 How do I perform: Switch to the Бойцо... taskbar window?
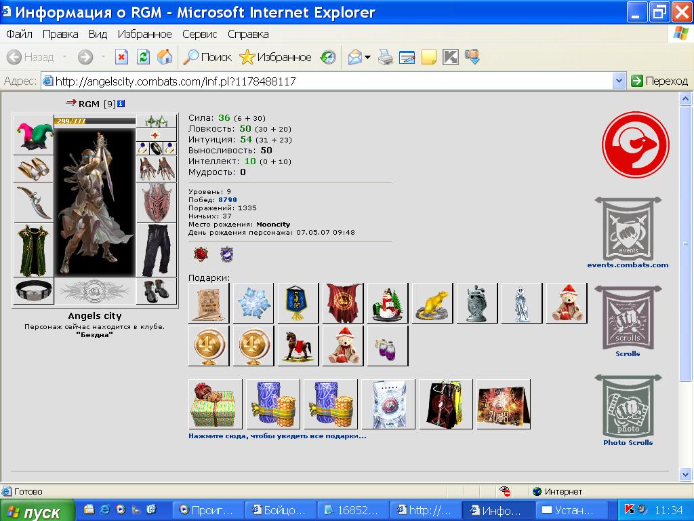click(x=280, y=510)
